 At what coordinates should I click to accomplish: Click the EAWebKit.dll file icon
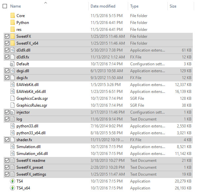[13, 84]
